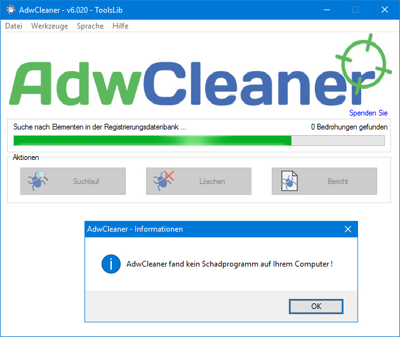Screen dimensions: 400x337
Task: Click the Suchlauf scan button
Action: pyautogui.click(x=73, y=182)
